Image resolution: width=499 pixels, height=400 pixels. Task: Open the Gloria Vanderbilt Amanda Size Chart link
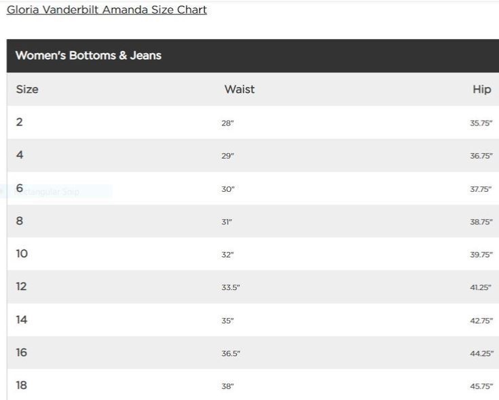coord(107,10)
